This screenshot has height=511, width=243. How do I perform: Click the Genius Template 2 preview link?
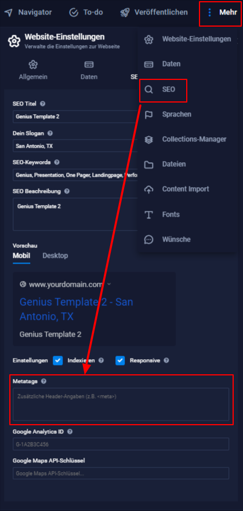(x=77, y=309)
